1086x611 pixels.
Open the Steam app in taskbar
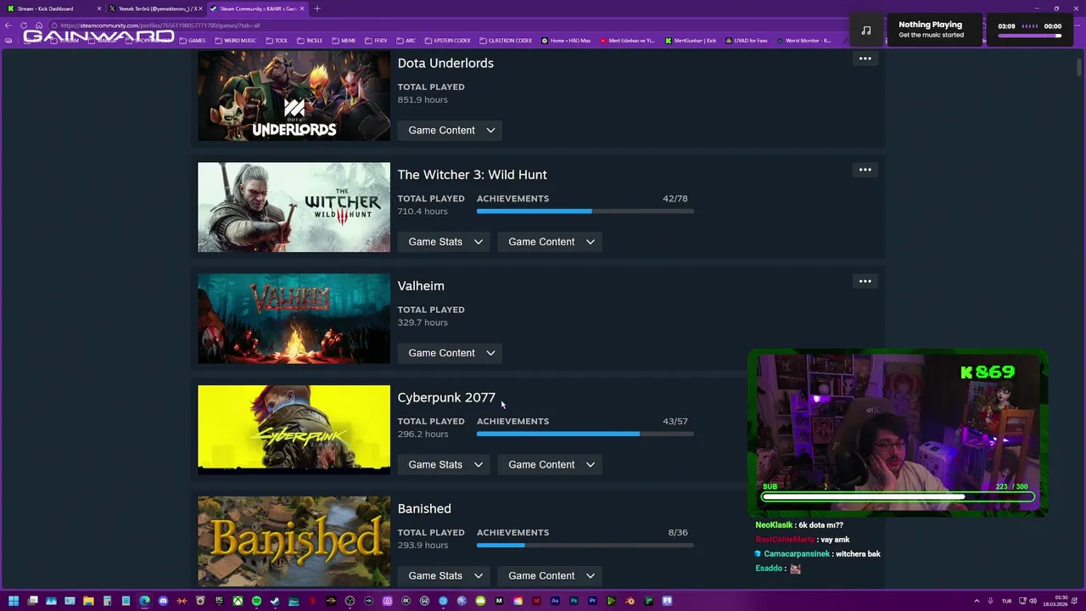pos(275,601)
